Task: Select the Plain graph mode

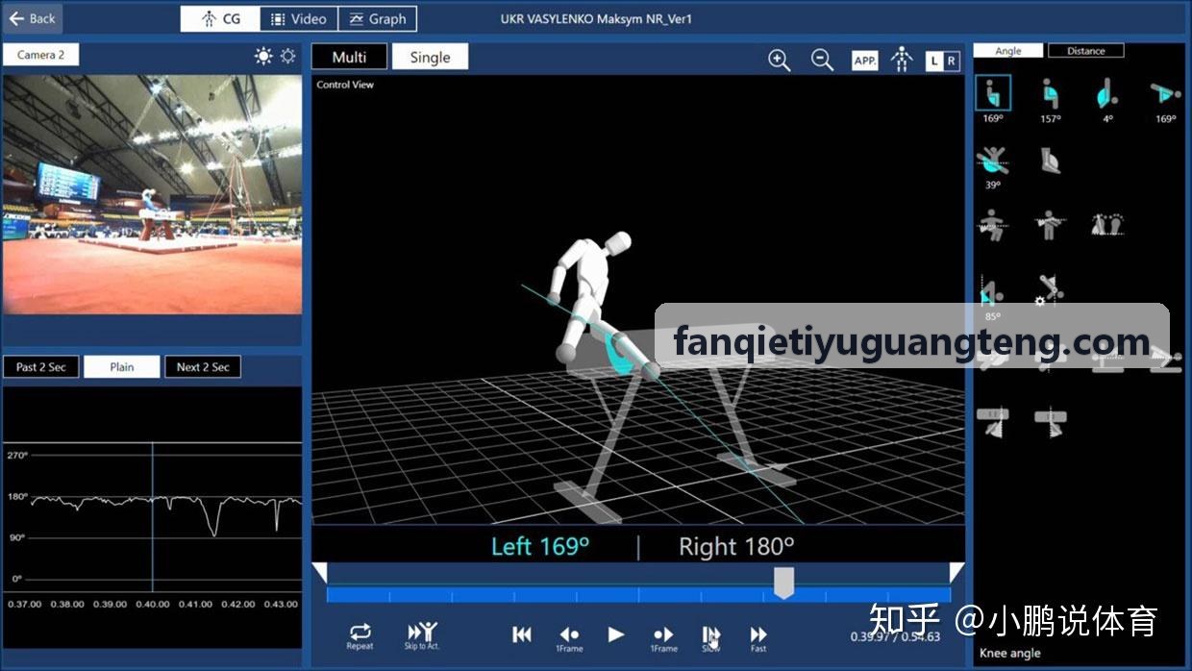Action: [122, 367]
